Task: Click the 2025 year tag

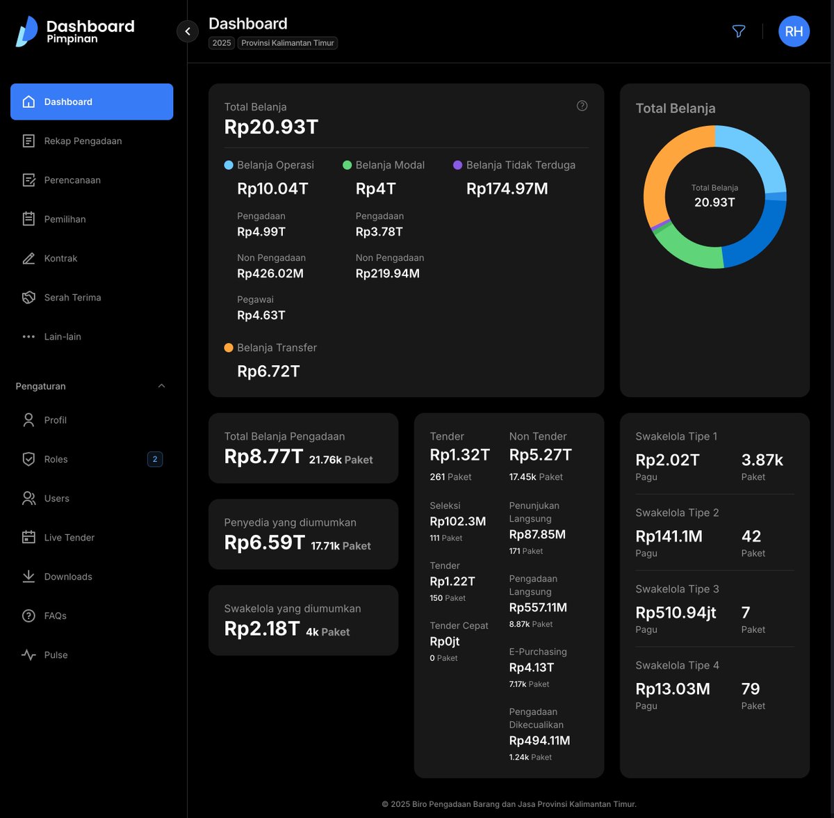Action: [x=222, y=43]
